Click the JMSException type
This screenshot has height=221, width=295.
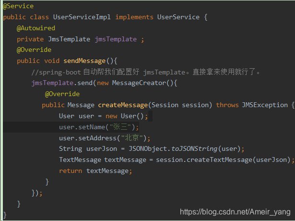265,105
